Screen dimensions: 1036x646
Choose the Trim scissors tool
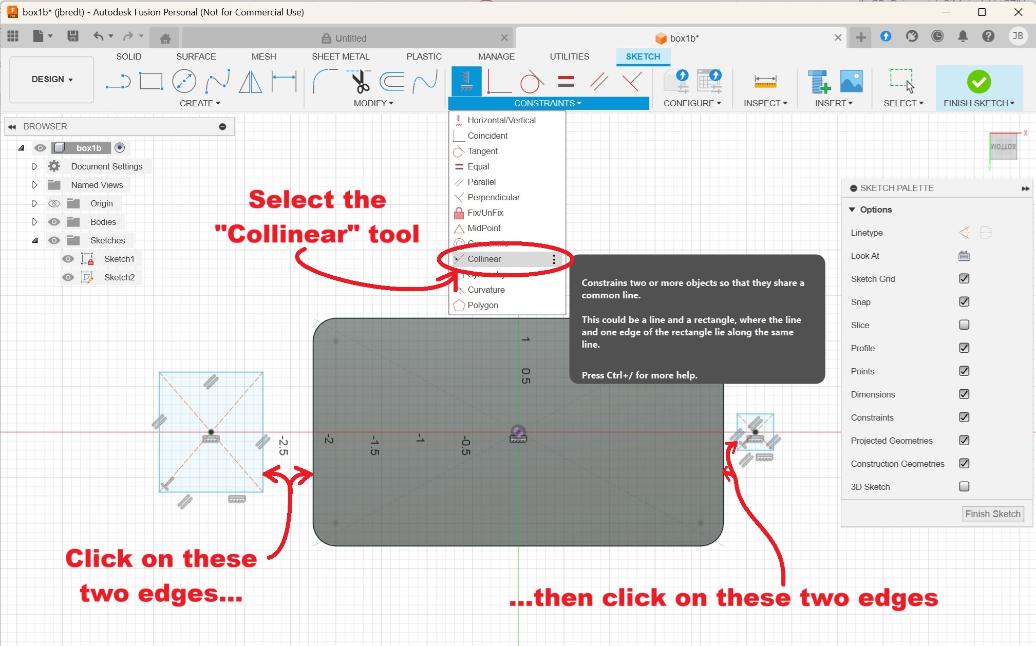(361, 81)
